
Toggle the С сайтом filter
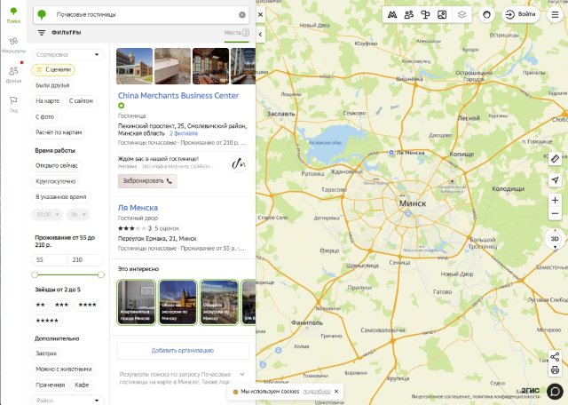(x=81, y=101)
